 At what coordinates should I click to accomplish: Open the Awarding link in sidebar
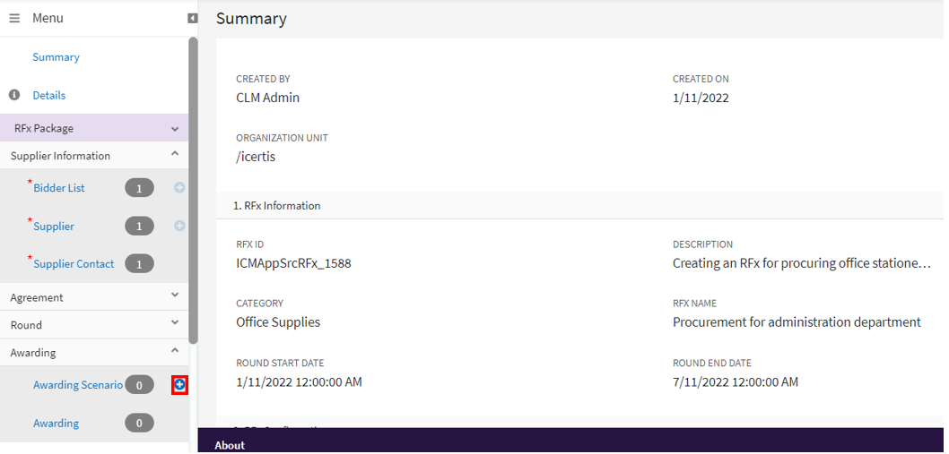pyautogui.click(x=56, y=424)
